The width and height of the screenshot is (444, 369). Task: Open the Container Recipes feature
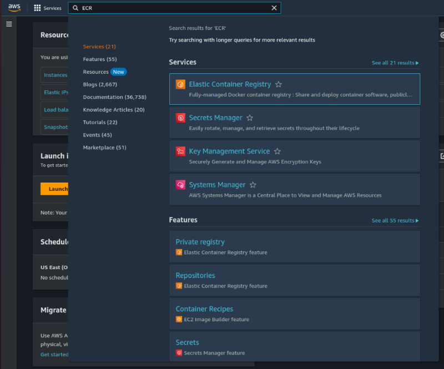click(x=204, y=309)
